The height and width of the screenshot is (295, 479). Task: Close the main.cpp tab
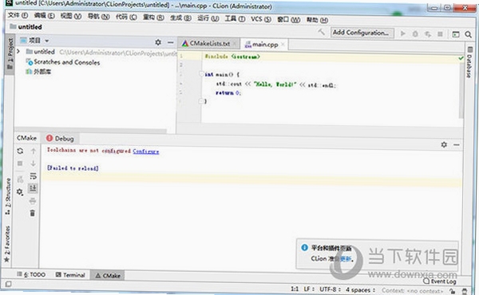[x=283, y=44]
